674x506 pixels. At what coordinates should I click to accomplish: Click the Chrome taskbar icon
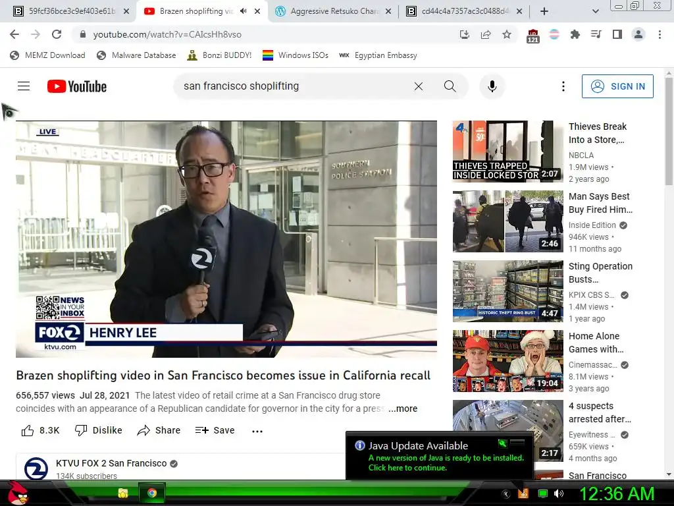[152, 493]
